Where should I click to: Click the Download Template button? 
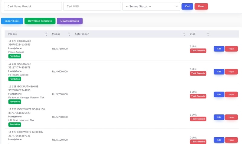(40, 21)
